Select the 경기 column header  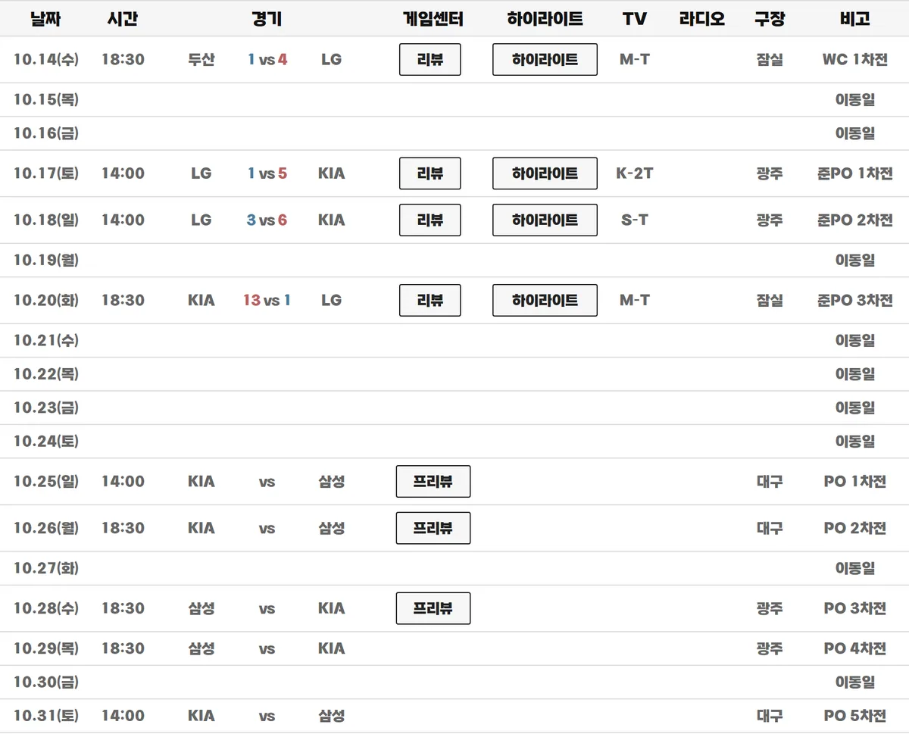(267, 19)
